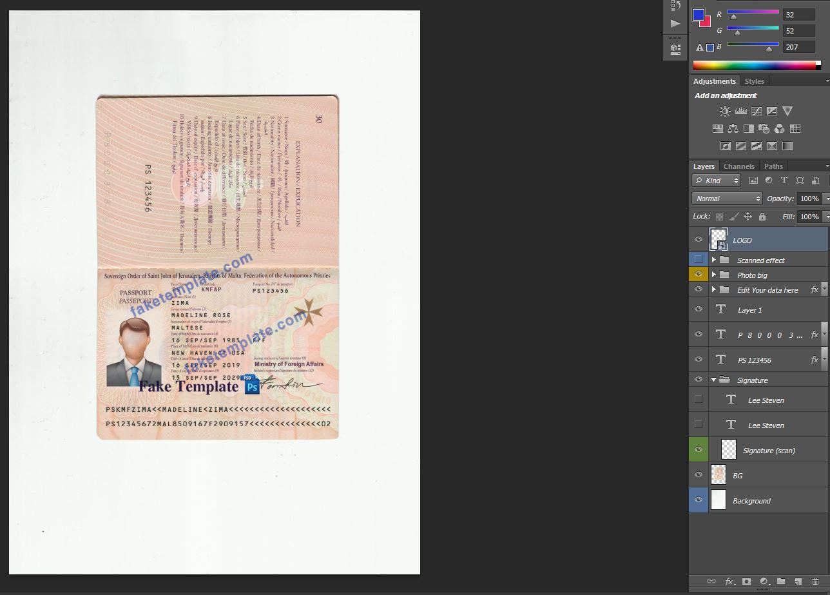Collapse the Signature group
830x595 pixels.
click(x=713, y=380)
